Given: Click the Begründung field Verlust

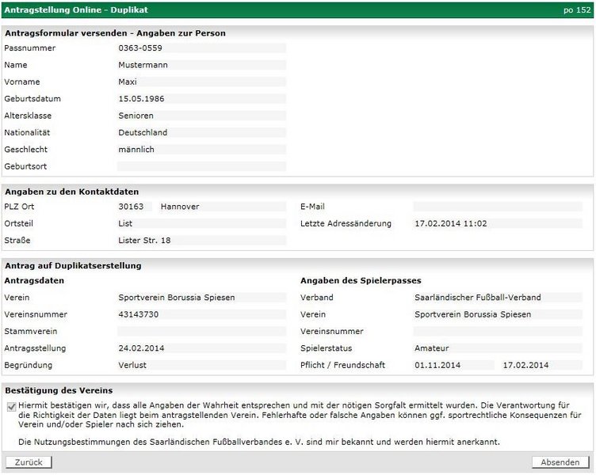Looking at the screenshot, I should point(201,366).
